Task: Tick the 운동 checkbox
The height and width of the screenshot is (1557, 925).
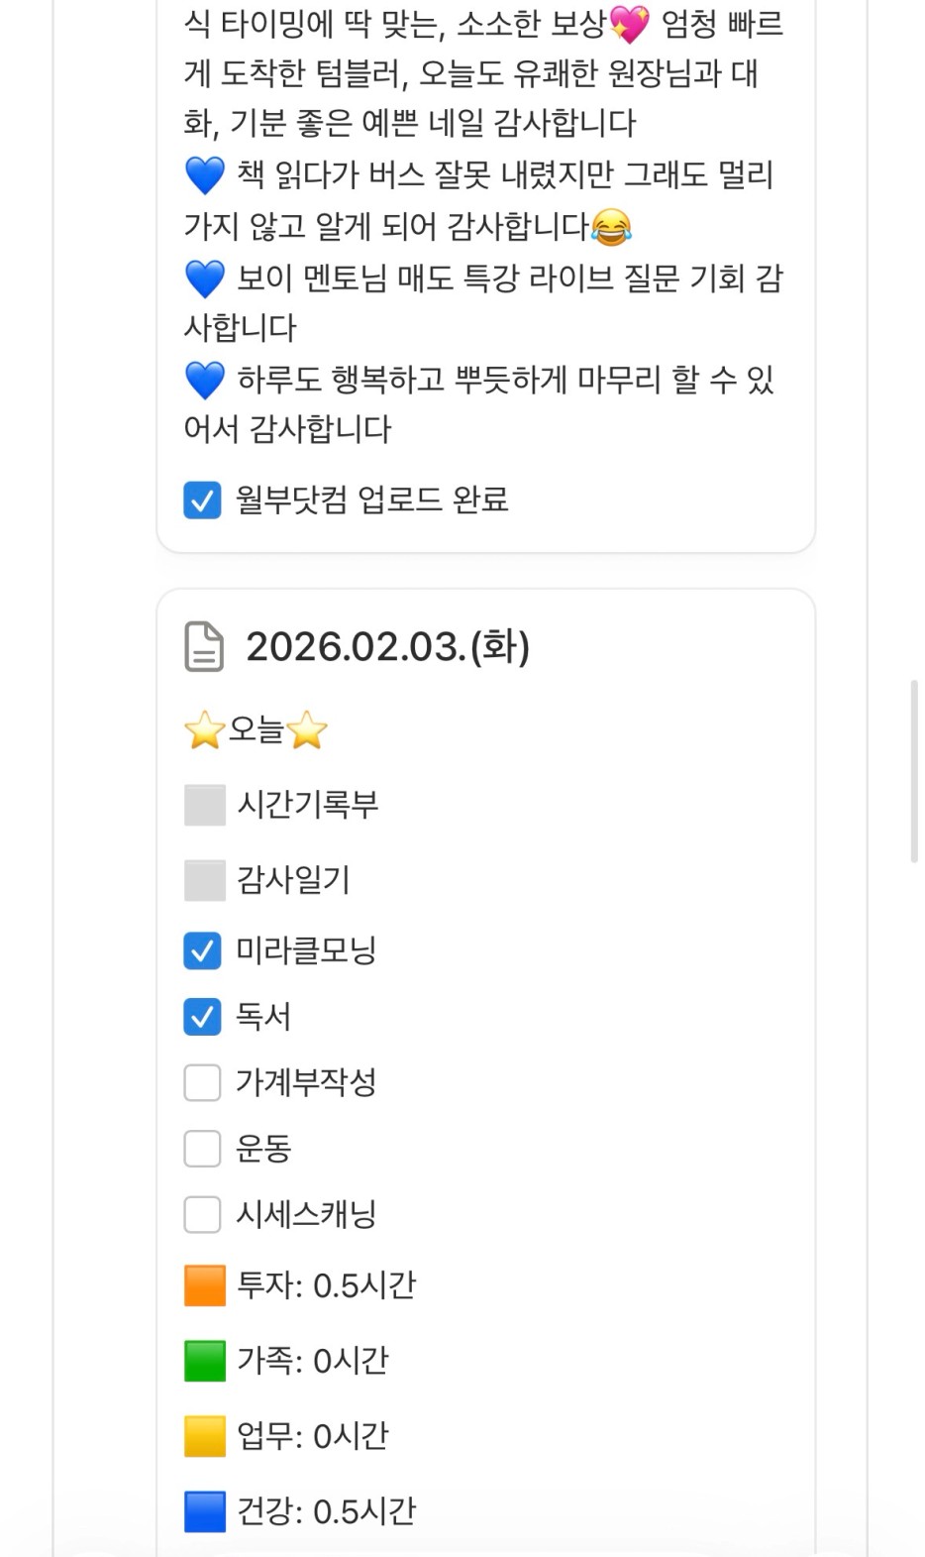Action: 202,1149
